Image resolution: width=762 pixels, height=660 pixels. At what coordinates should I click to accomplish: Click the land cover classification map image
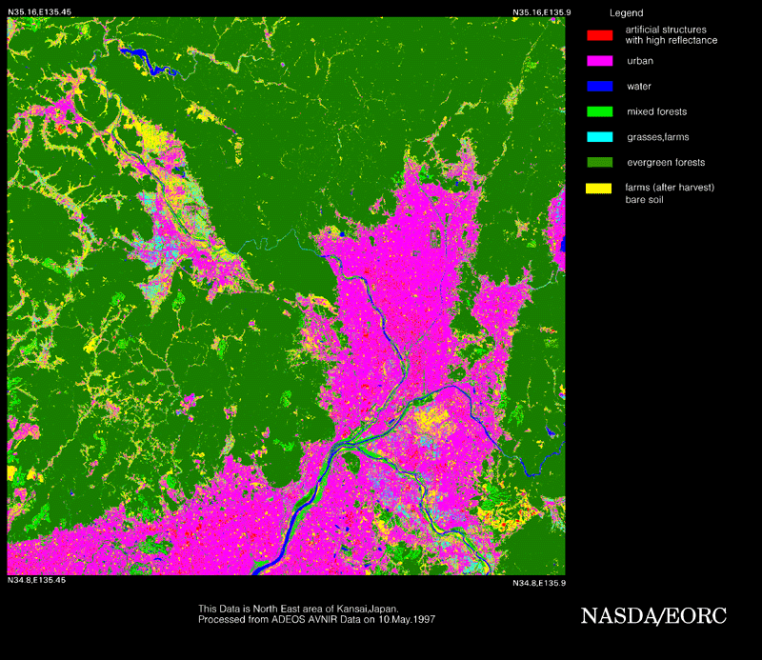[x=287, y=296]
